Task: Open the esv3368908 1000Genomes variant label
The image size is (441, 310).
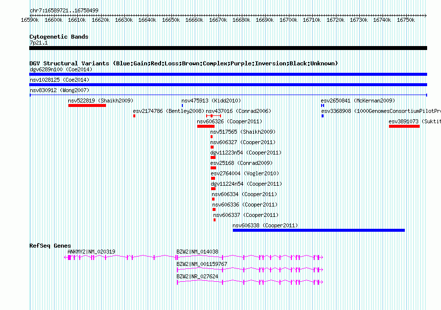Action: [x=381, y=111]
